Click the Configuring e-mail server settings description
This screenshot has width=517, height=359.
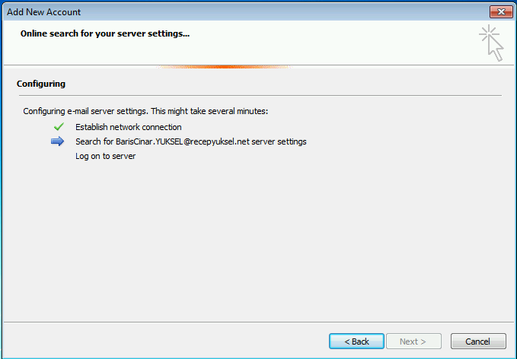coord(145,111)
